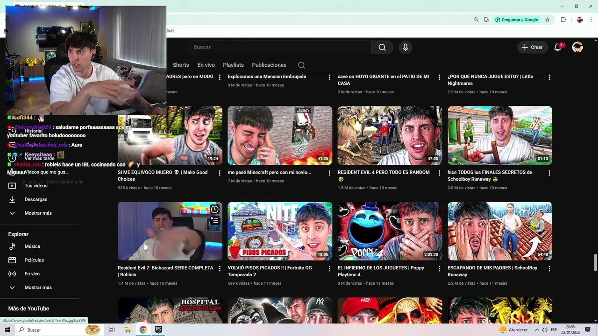Show hidden system tray icons chevron
Screen dimensions: 598x336
pos(536,330)
